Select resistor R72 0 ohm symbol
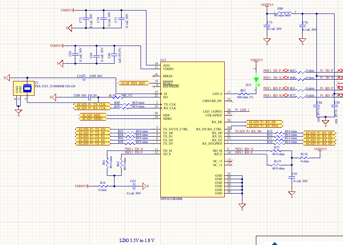 (301, 97)
